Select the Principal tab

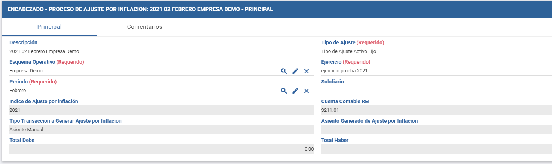49,27
